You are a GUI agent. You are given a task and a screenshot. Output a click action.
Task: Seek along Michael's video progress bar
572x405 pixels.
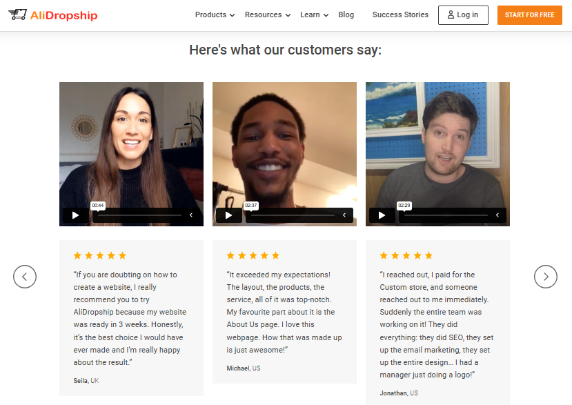(293, 215)
